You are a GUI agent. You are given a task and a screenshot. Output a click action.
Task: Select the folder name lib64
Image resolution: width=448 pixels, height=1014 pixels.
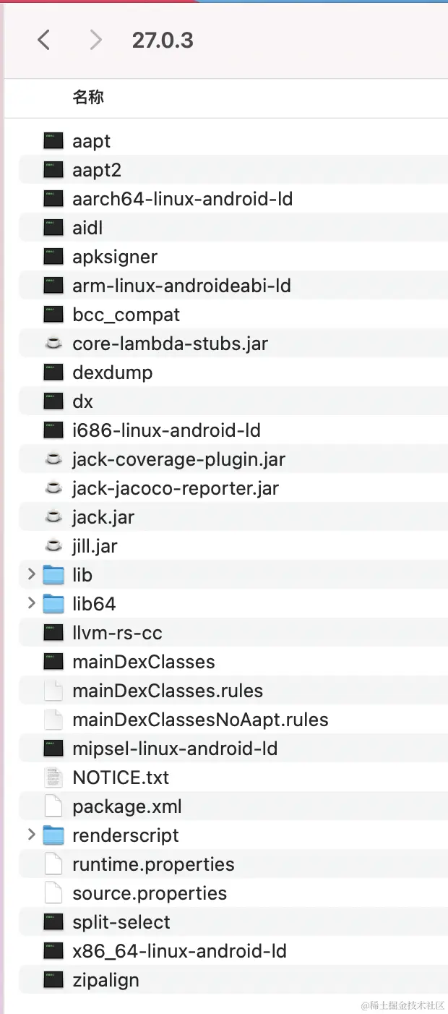[x=94, y=604]
